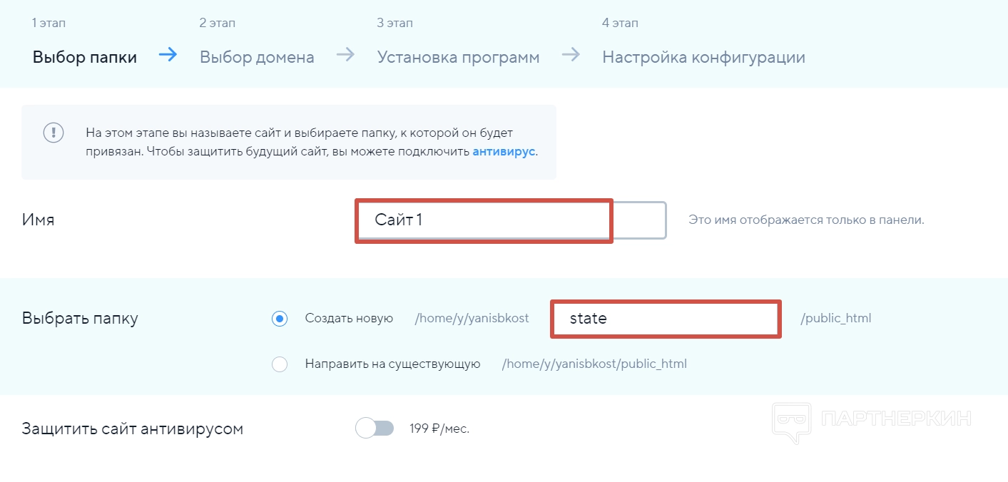Image resolution: width=1008 pixels, height=482 pixels.
Task: Click the Защитить сайт антивирусом label
Action: click(133, 429)
